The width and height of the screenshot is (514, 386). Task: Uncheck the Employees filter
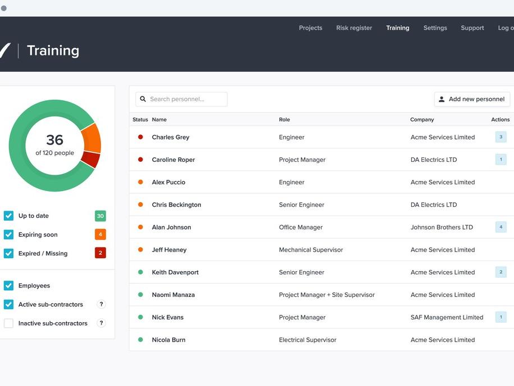pyautogui.click(x=8, y=286)
